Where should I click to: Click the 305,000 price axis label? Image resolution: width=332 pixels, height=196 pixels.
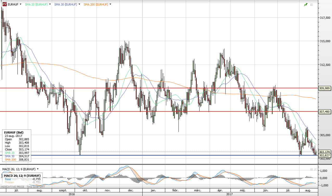(325, 135)
